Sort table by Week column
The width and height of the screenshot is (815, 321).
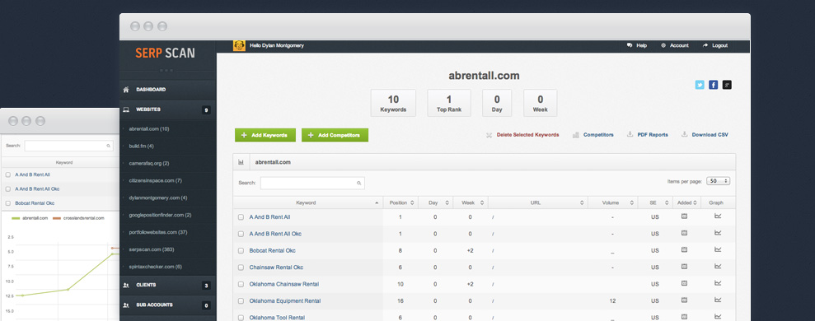point(471,202)
